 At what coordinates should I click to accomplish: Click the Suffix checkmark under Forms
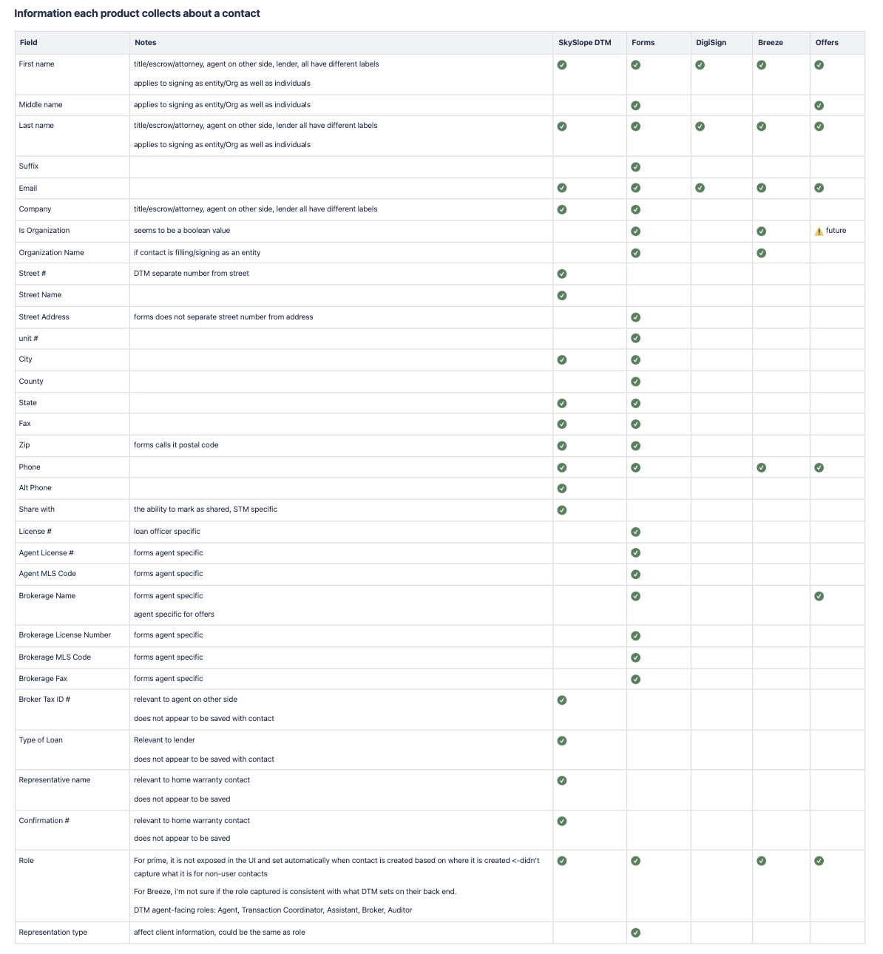point(635,167)
